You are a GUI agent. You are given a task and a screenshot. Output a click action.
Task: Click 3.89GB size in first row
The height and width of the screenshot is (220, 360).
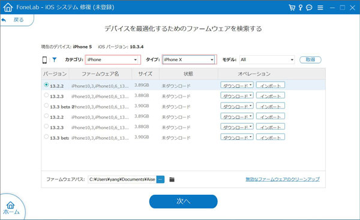142,85
